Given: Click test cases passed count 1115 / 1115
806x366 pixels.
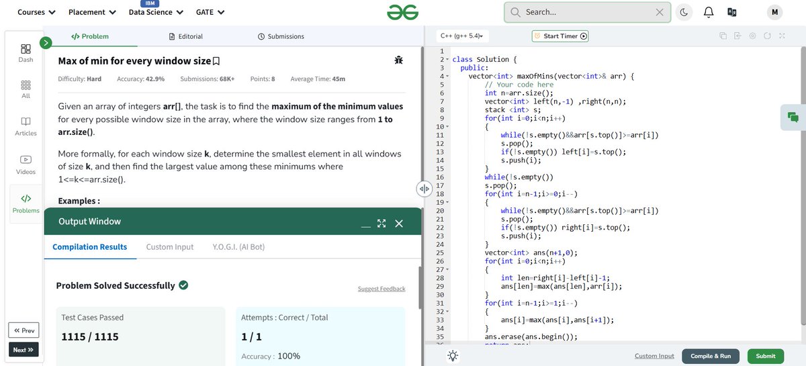Looking at the screenshot, I should coord(90,336).
